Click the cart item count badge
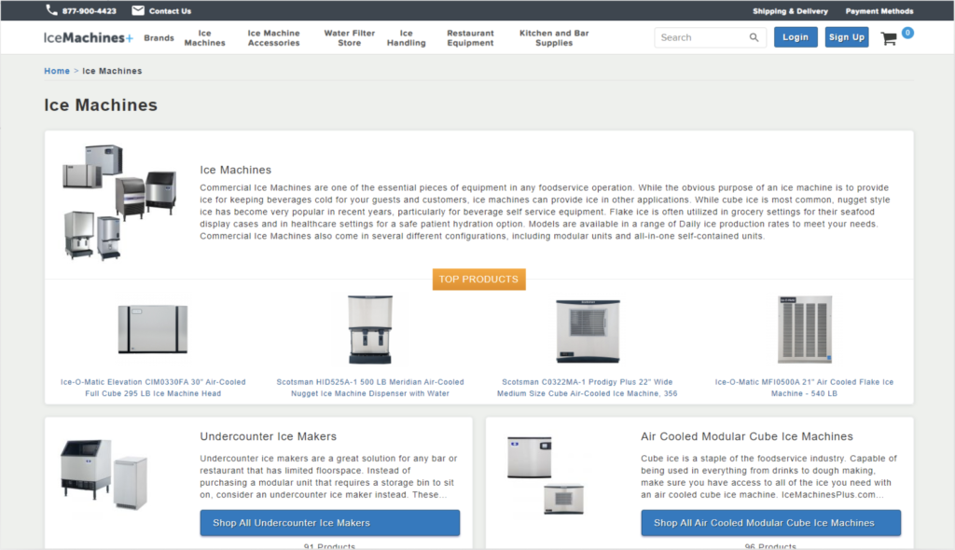This screenshot has height=550, width=955. (x=907, y=33)
